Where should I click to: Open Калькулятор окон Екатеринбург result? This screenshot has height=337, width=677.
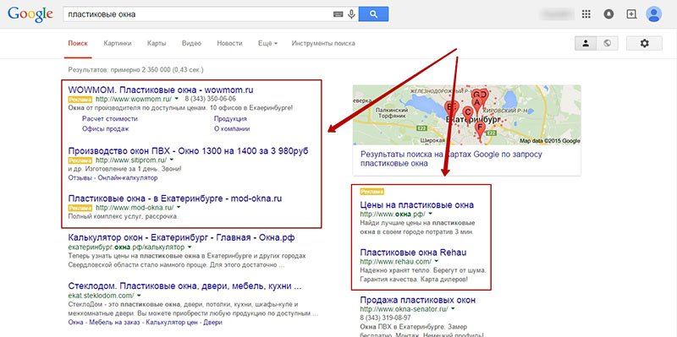click(x=181, y=237)
